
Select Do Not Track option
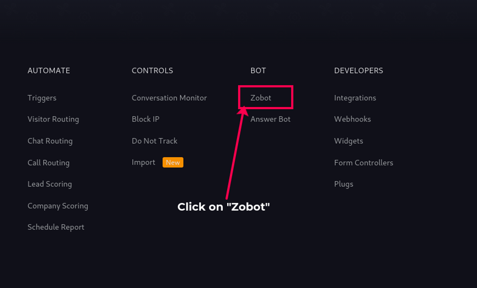pyautogui.click(x=155, y=141)
